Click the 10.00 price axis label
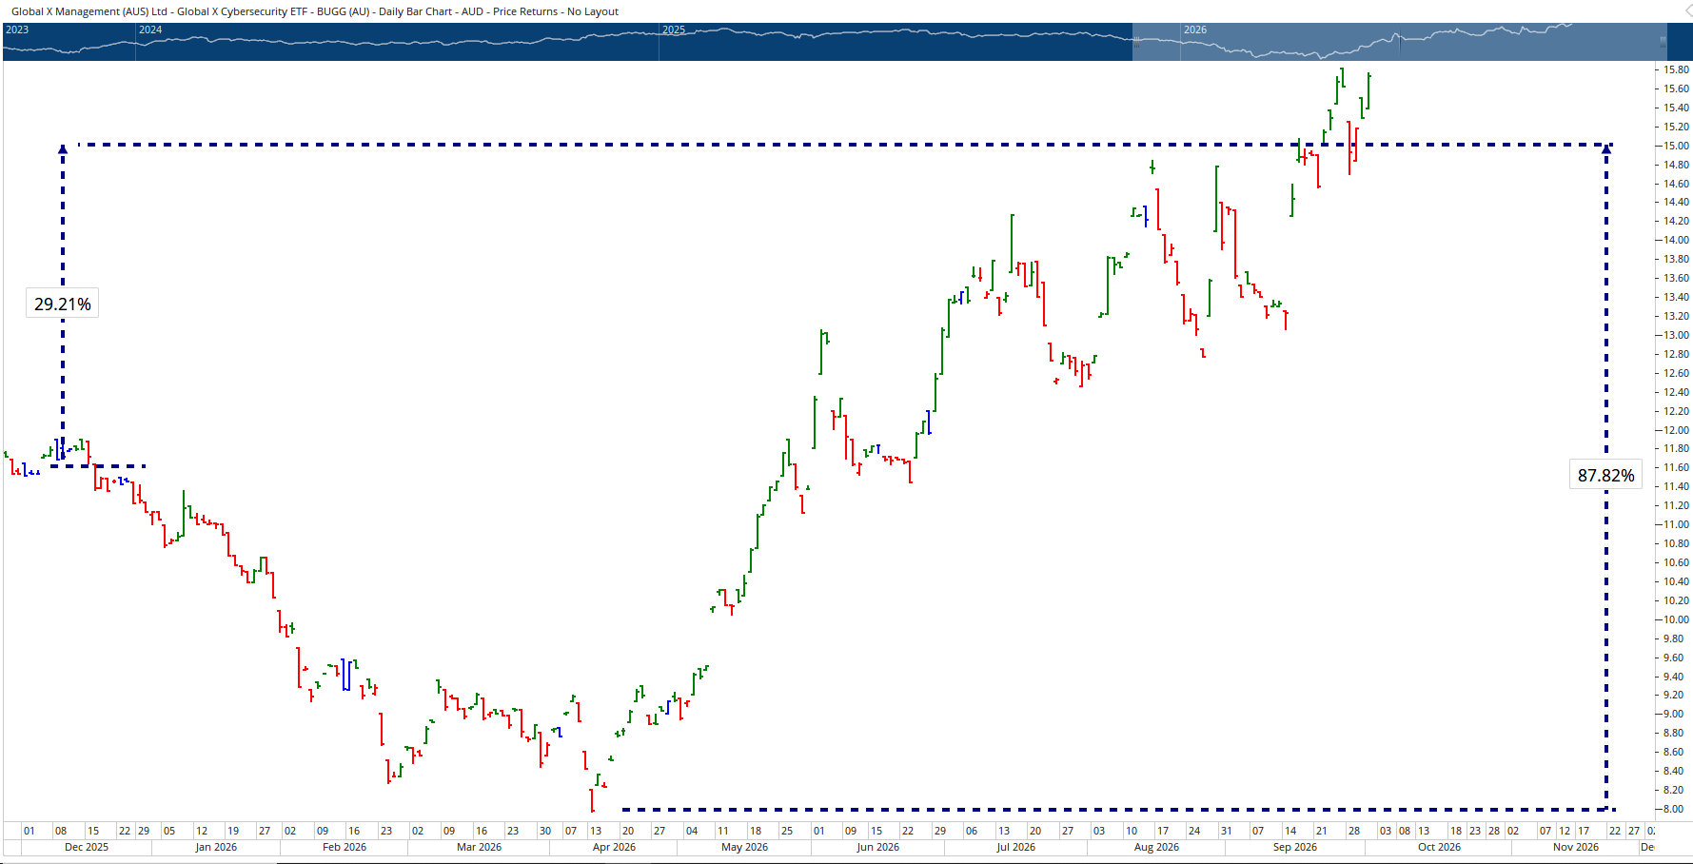The image size is (1693, 864). [x=1677, y=619]
